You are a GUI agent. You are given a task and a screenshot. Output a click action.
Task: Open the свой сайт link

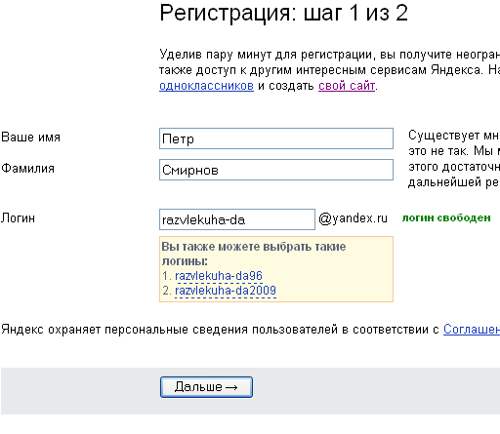pyautogui.click(x=347, y=86)
